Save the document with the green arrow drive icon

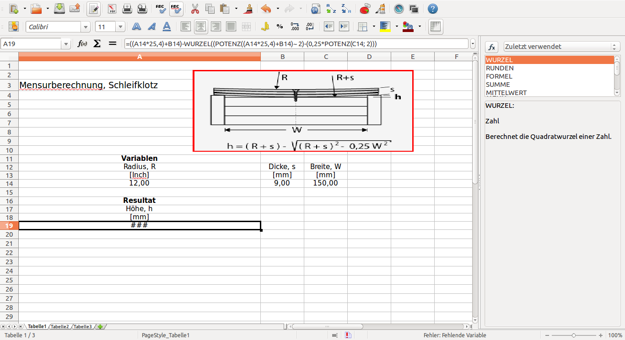coord(59,8)
